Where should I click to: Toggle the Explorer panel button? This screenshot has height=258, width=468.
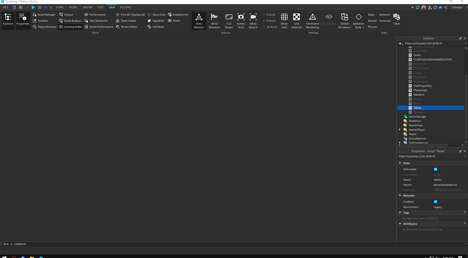tap(8, 20)
